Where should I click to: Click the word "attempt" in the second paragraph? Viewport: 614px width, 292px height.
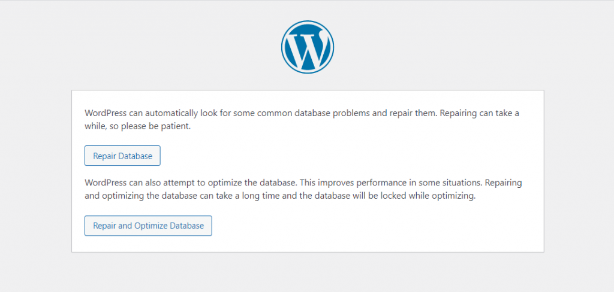point(184,182)
